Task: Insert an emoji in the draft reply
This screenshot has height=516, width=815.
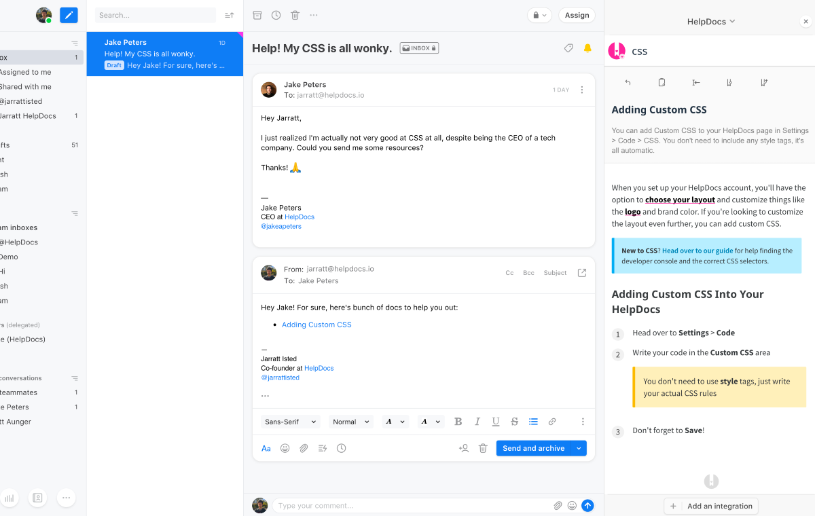Action: [285, 448]
